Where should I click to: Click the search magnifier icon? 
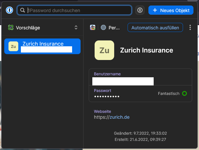[23, 10]
